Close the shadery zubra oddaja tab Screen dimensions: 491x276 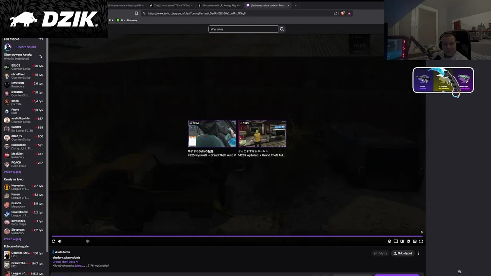click(288, 5)
